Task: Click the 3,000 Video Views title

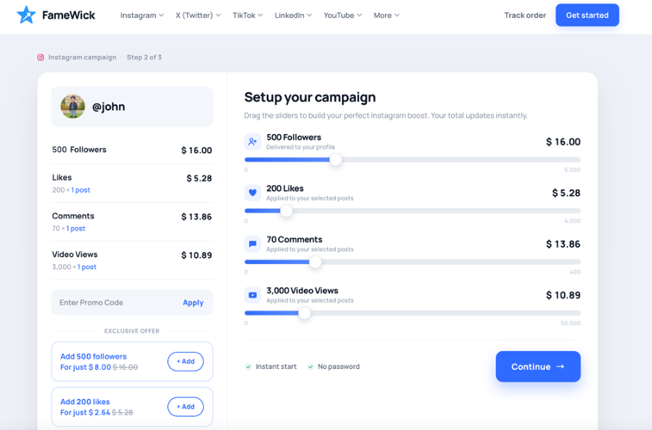Action: tap(302, 291)
